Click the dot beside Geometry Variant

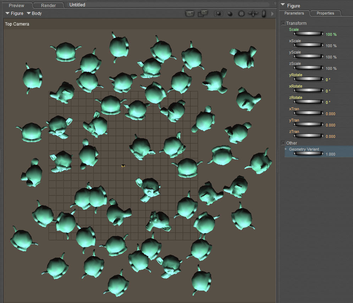click(x=286, y=149)
